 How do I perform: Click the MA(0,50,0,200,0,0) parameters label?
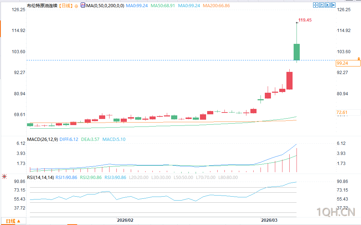105,5
